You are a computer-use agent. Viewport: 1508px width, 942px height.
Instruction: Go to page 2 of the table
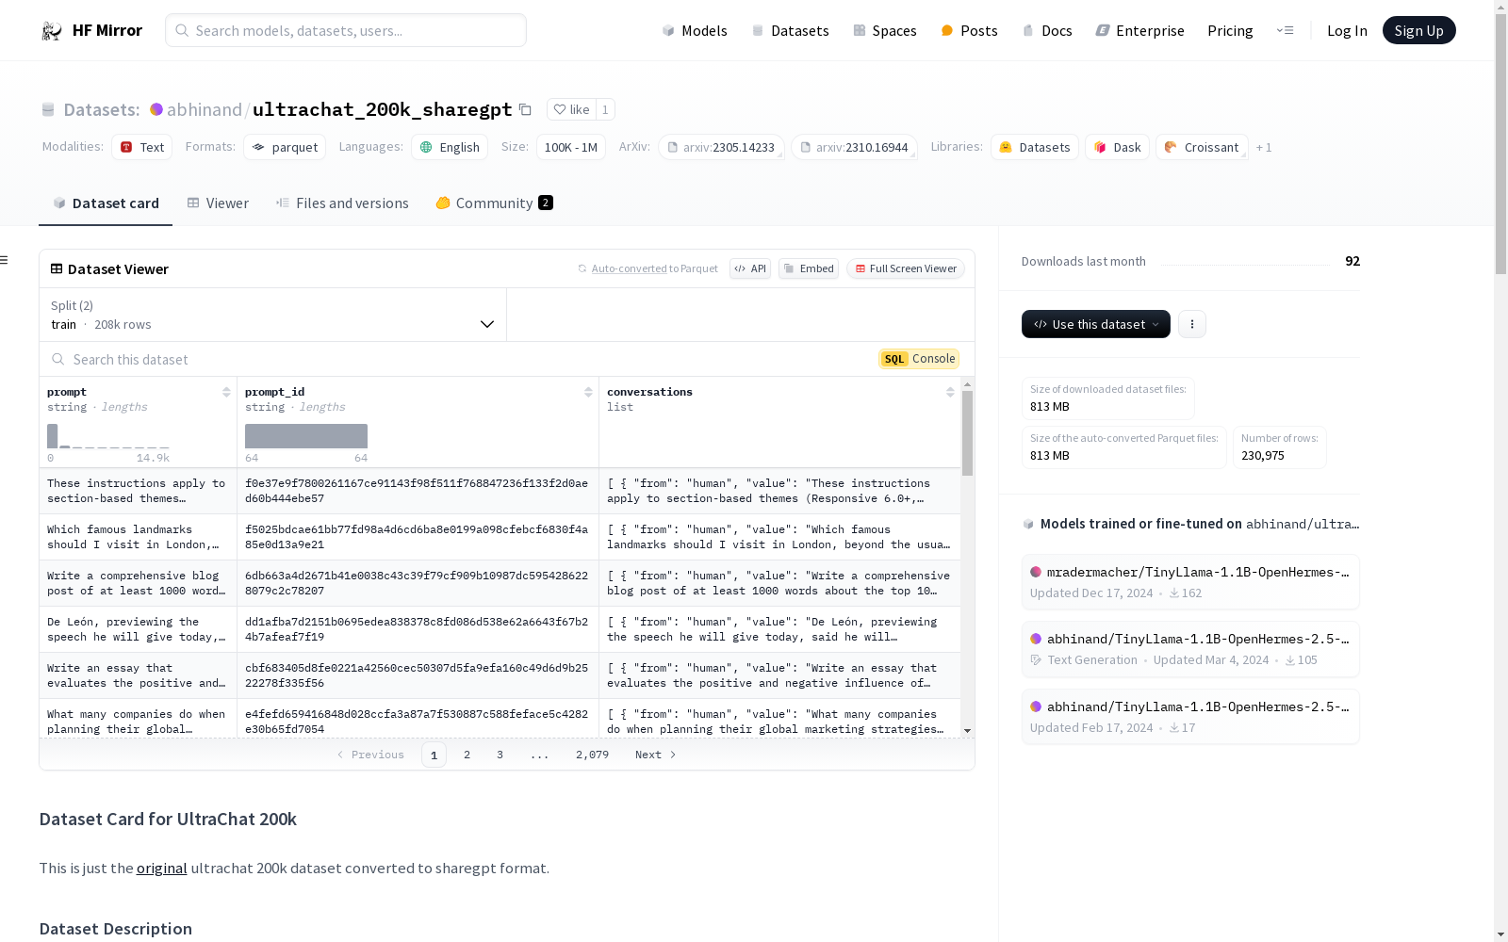pyautogui.click(x=467, y=755)
